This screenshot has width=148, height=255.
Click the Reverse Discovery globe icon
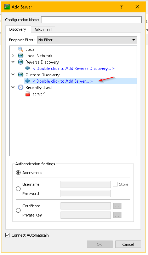point(21,62)
